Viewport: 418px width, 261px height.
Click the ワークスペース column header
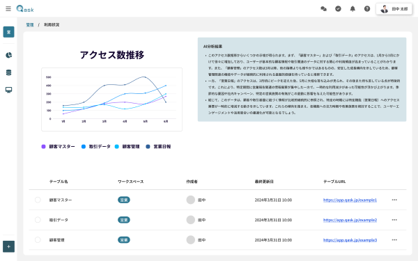click(x=131, y=182)
